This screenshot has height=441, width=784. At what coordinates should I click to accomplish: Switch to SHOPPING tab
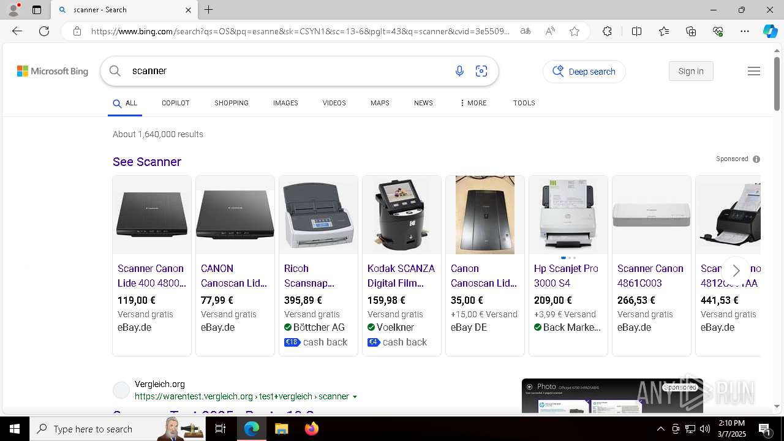click(232, 103)
